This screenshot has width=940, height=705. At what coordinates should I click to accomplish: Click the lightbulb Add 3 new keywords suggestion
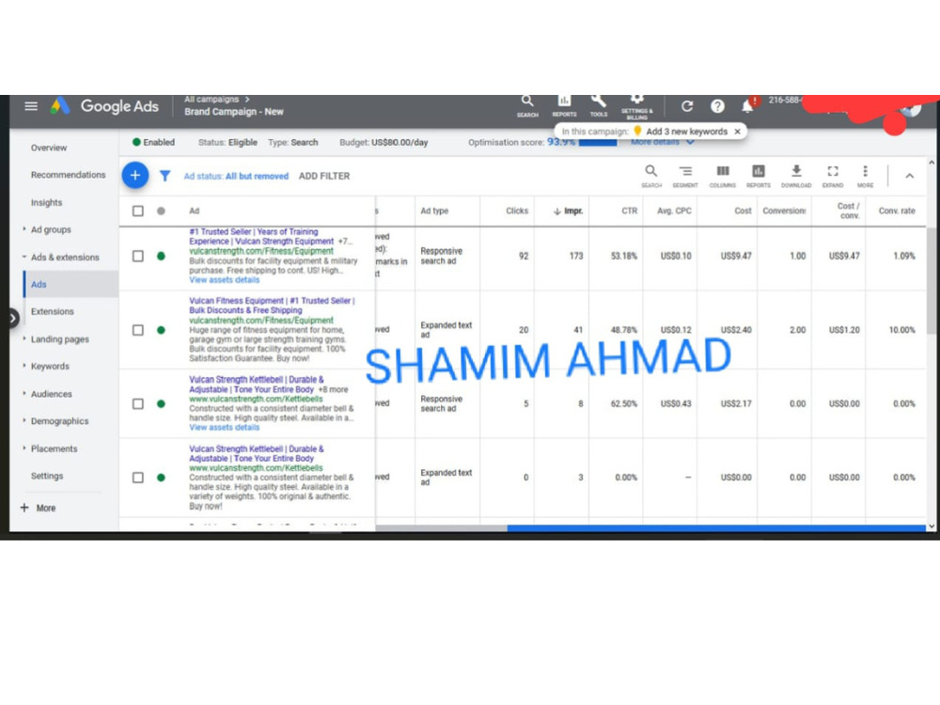click(x=680, y=132)
